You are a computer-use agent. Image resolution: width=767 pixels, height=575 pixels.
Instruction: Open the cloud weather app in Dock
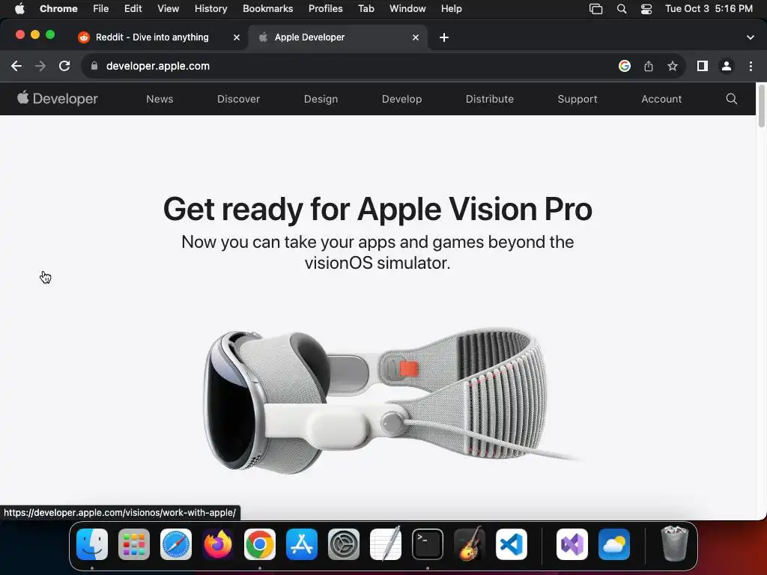coord(614,544)
